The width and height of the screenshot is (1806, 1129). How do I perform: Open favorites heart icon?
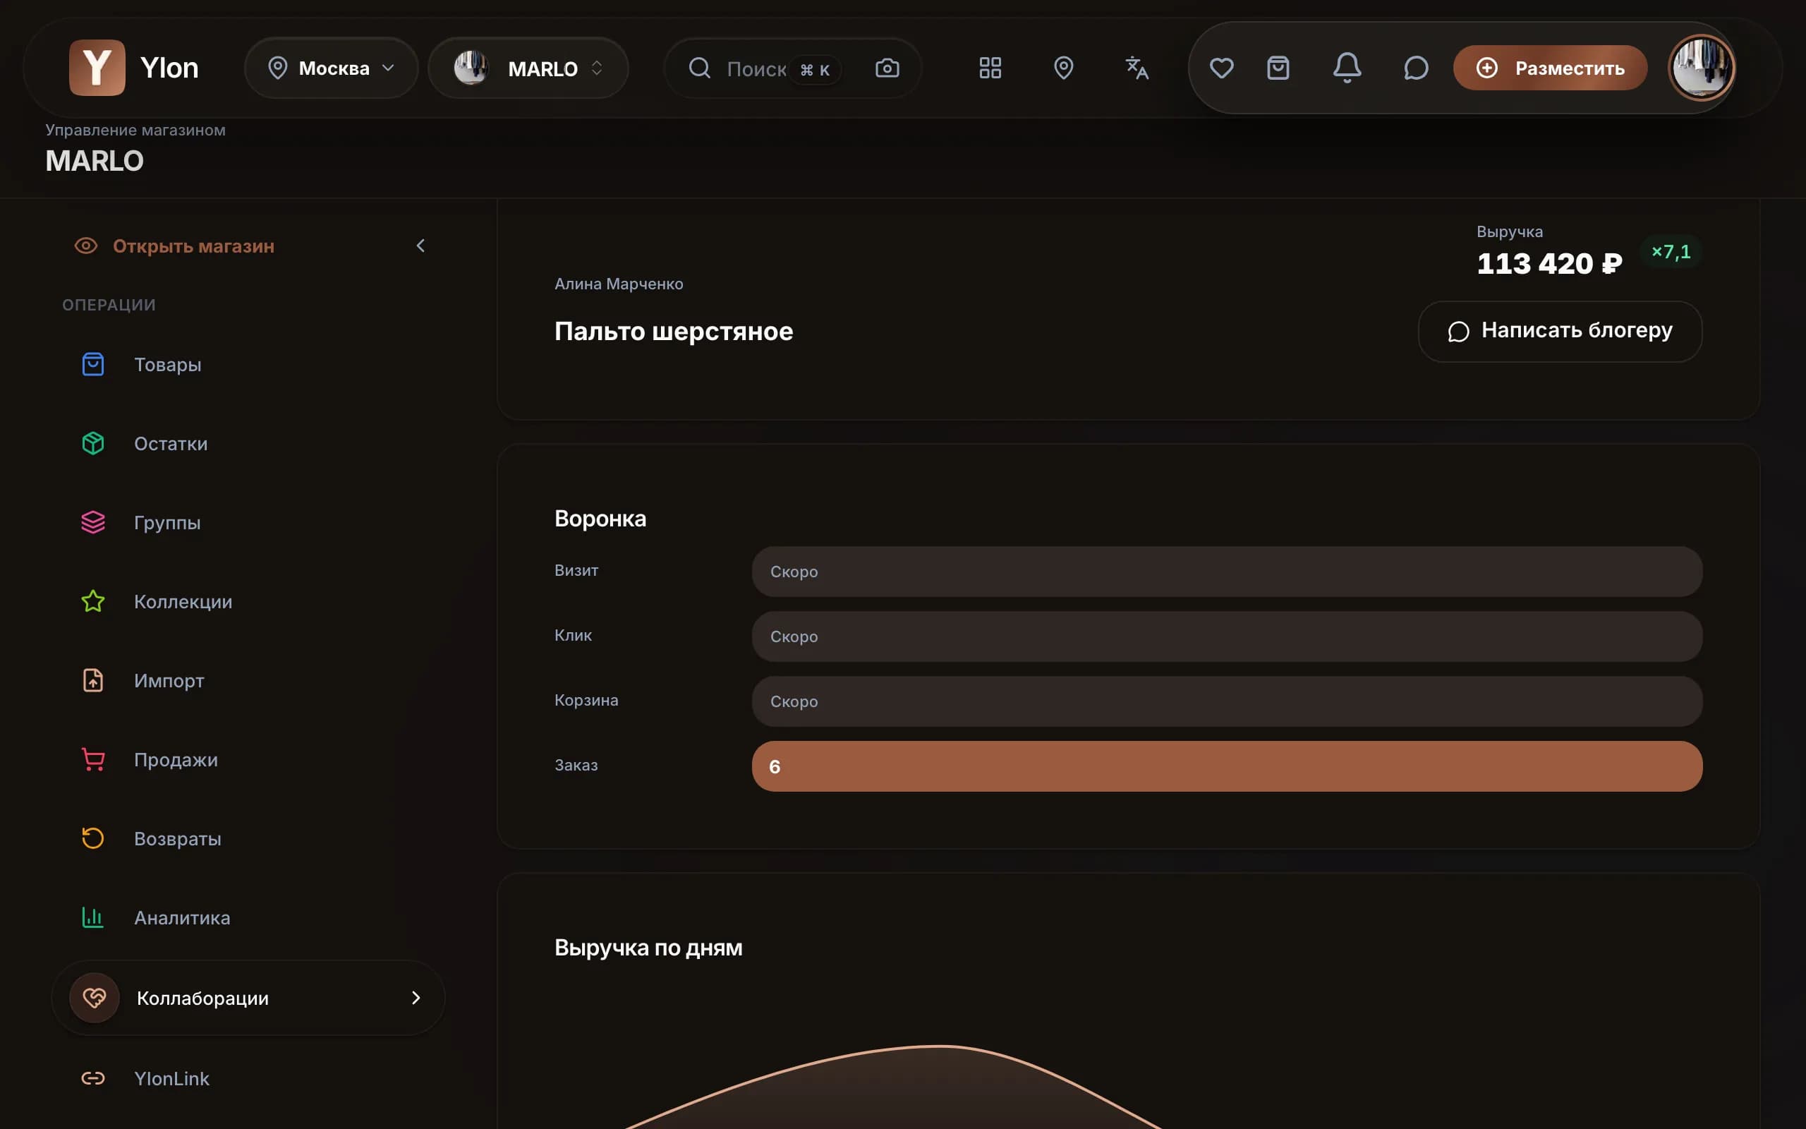coord(1221,68)
